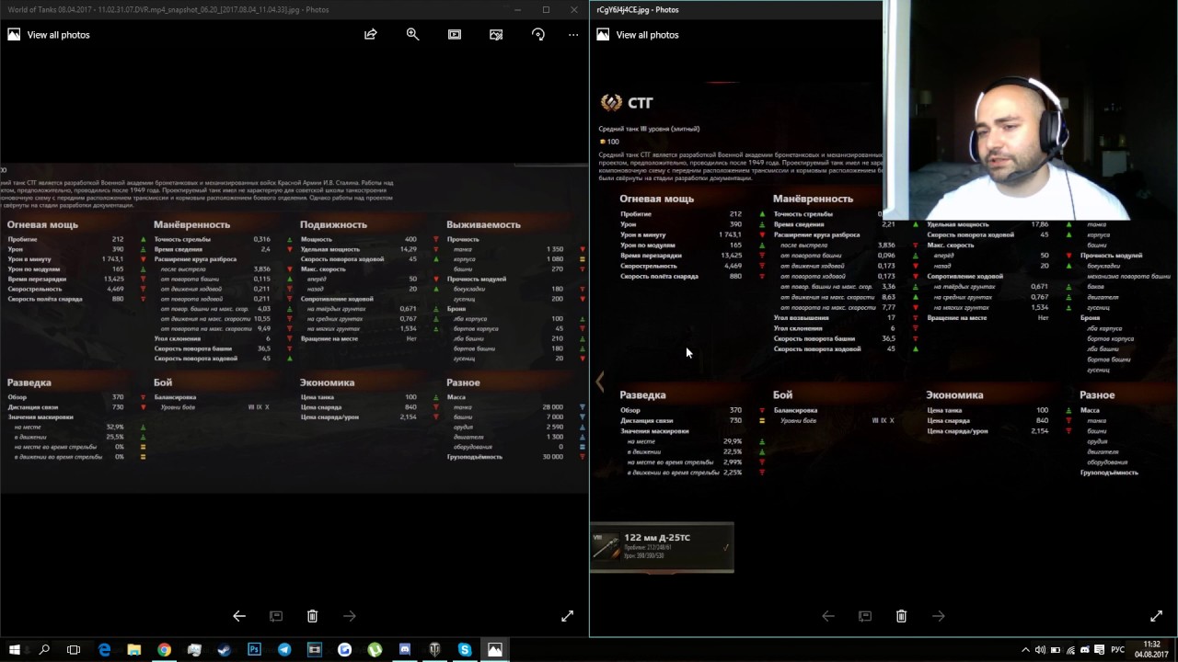Viewport: 1178px width, 662px height.
Task: Go to previous photo in left window bottom bar
Action: tap(239, 616)
